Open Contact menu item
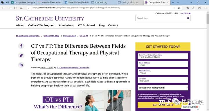This screenshot has height=111, width=209. [113, 25]
